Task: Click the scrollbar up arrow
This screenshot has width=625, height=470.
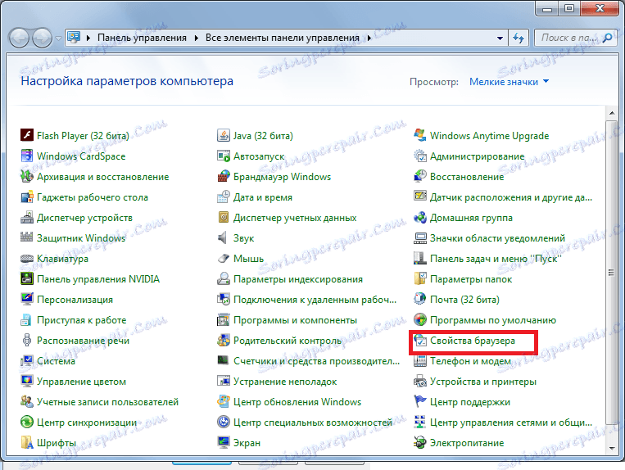Action: pyautogui.click(x=612, y=114)
